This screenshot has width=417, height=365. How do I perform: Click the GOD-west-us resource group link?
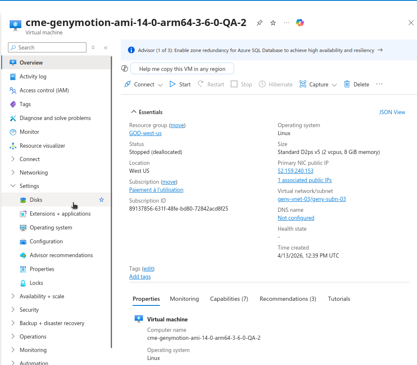tap(145, 133)
